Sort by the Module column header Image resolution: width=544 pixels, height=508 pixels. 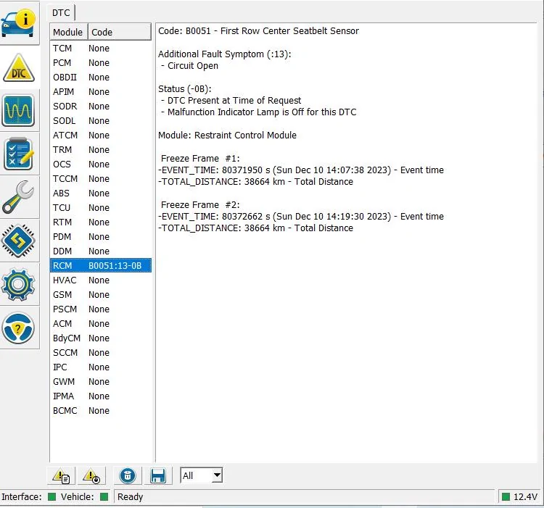point(68,32)
